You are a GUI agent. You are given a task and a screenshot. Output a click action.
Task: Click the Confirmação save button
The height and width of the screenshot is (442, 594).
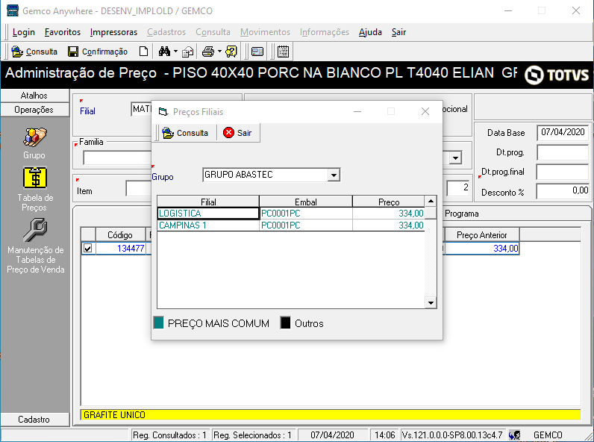98,52
